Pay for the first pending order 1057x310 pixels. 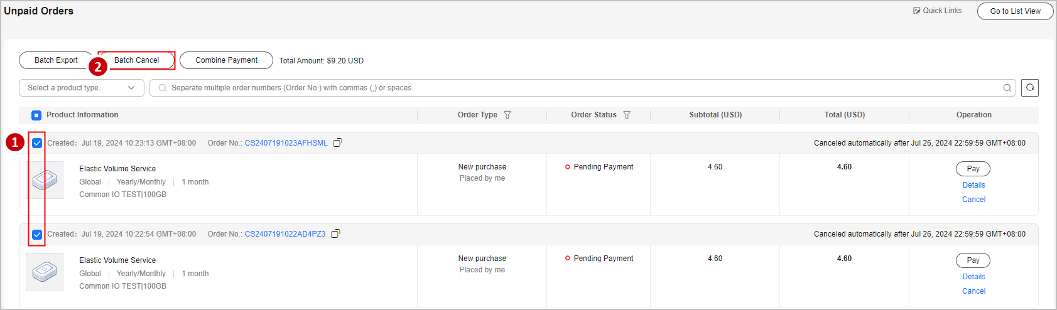(973, 169)
